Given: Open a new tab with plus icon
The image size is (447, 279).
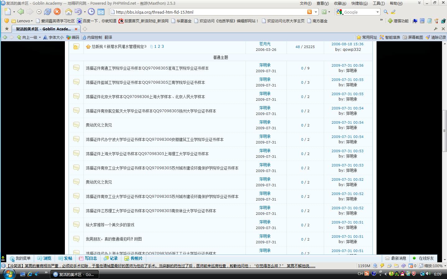Looking at the screenshot, I should click(x=85, y=29).
